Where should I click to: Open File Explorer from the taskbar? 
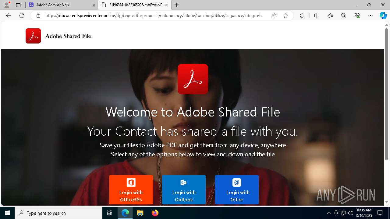(x=140, y=213)
